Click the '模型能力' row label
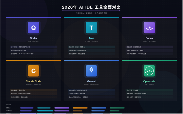The width and height of the screenshot is (183, 114). tap(8, 108)
